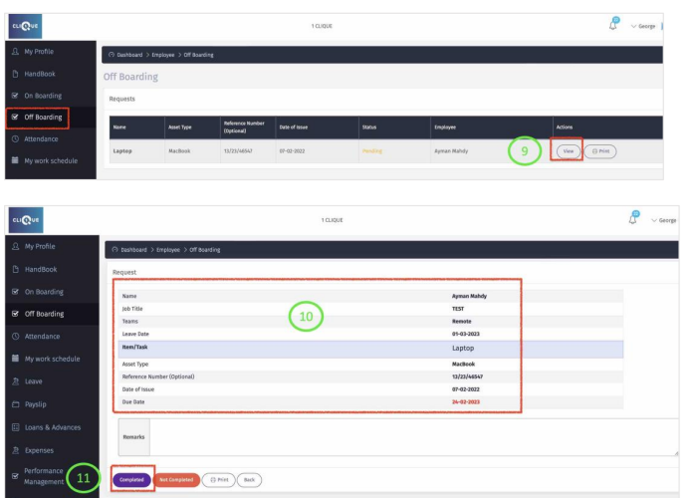692x498 pixels.
Task: Open Loans & Advances from the sidebar icon
Action: click(x=14, y=426)
